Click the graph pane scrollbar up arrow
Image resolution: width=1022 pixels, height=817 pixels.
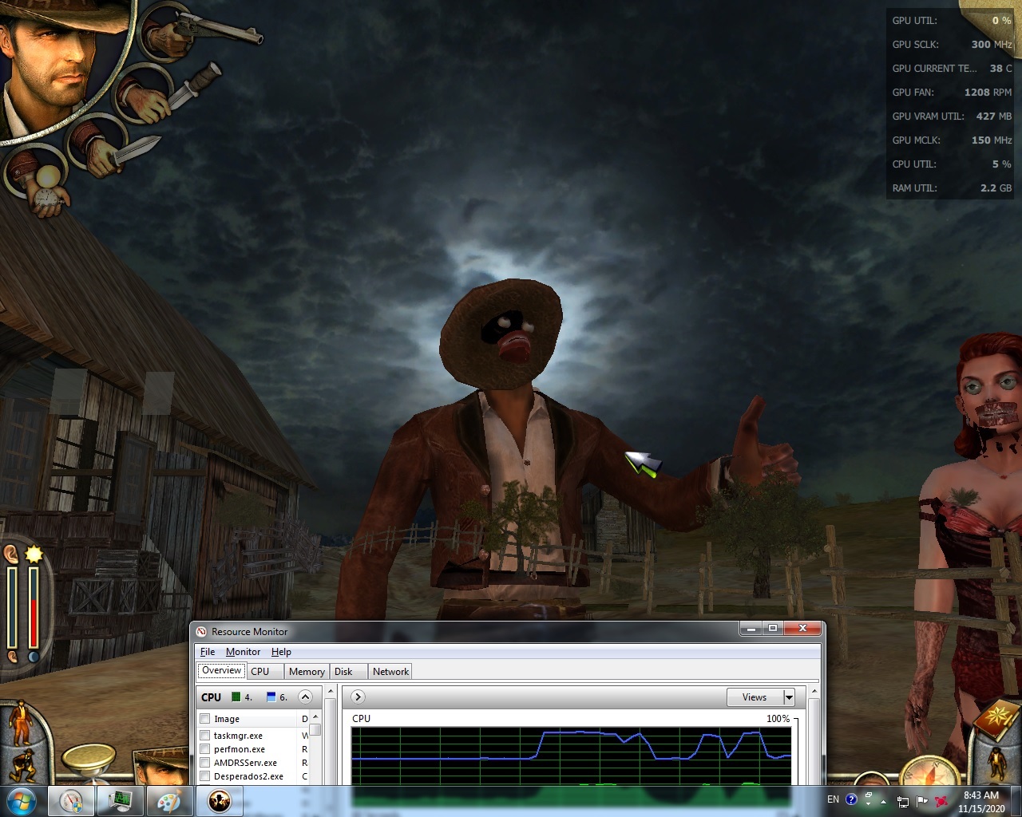814,692
